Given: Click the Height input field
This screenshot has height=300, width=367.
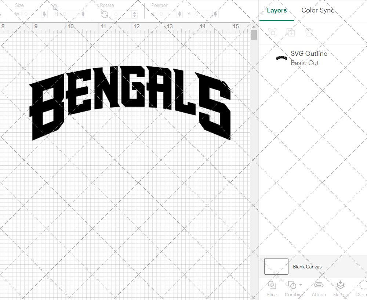Looking at the screenshot, I should click(70, 14).
